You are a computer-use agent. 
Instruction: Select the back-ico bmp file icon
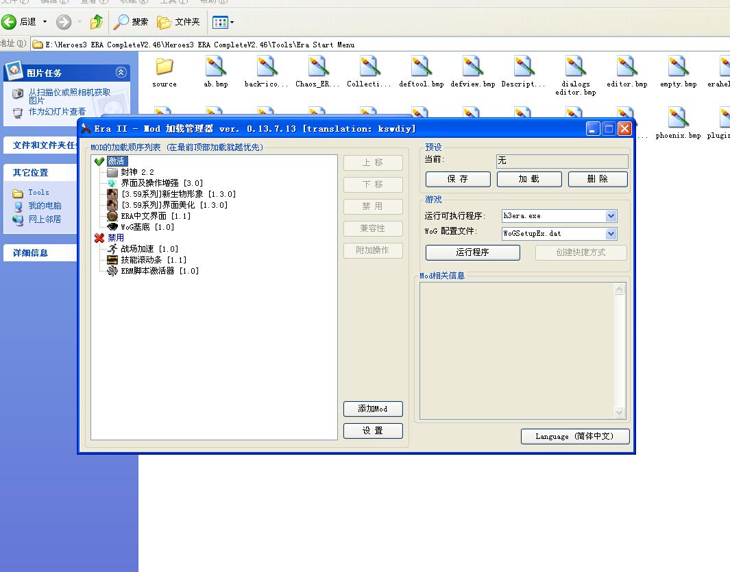pyautogui.click(x=267, y=66)
